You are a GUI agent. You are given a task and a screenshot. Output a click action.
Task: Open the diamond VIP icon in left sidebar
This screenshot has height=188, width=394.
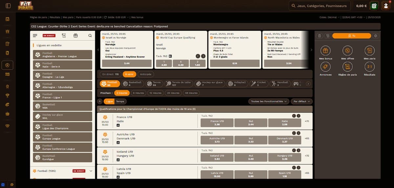coord(8,126)
